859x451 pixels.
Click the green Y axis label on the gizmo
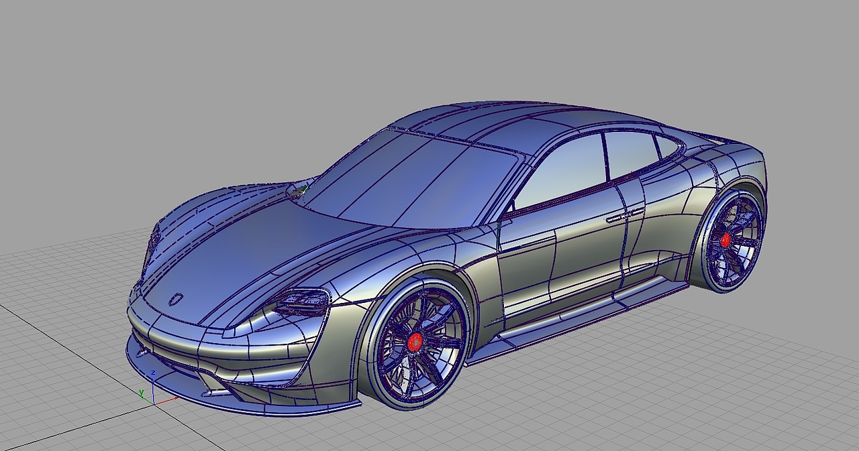[142, 392]
